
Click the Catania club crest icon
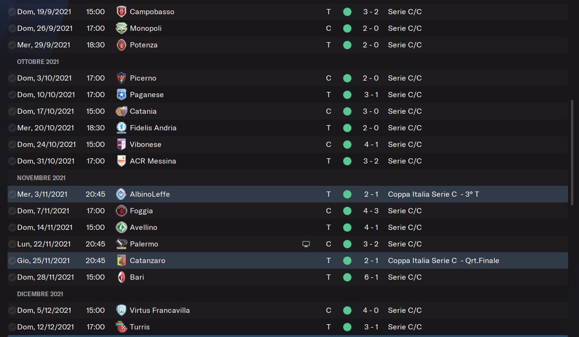coord(121,111)
